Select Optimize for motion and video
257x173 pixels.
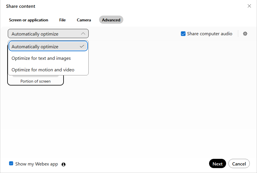point(48,70)
